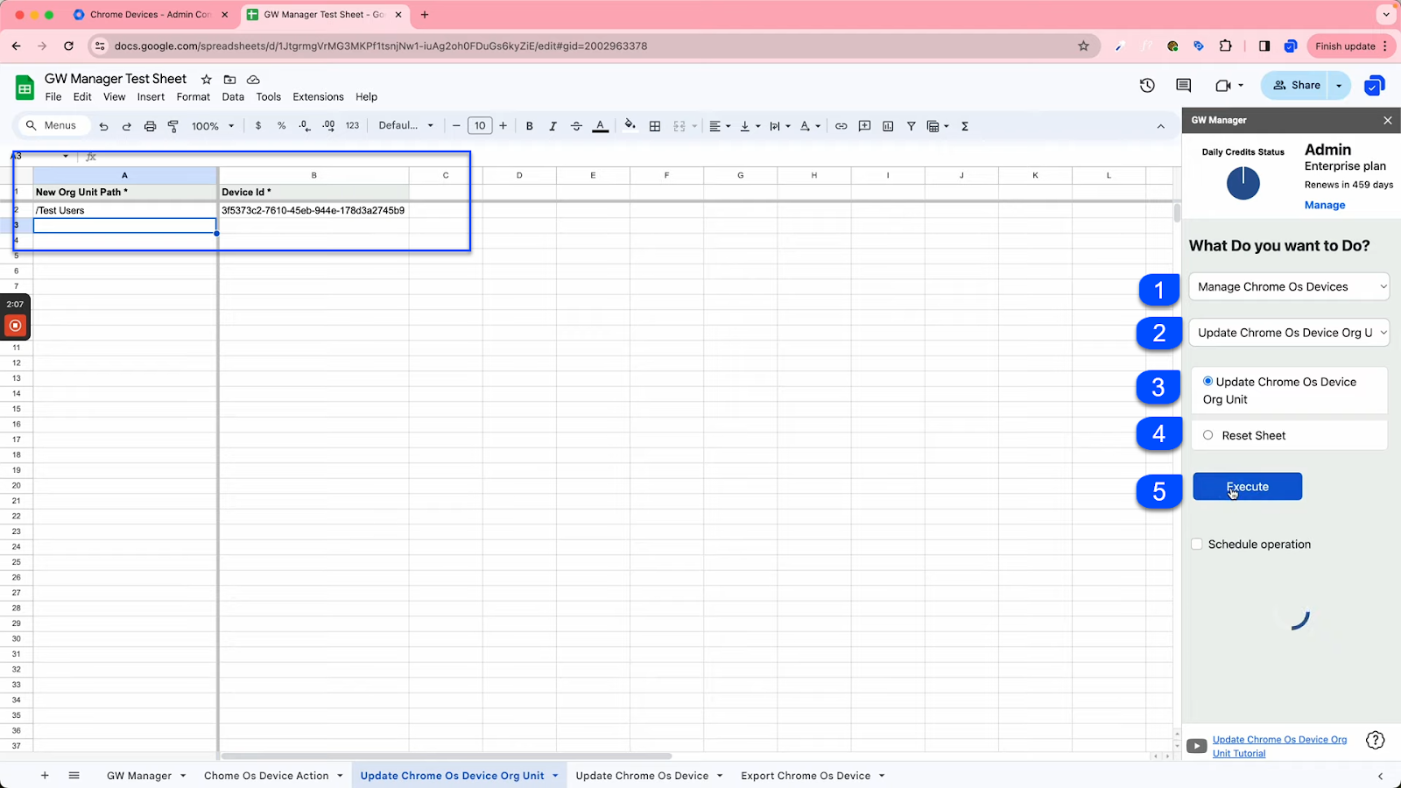Screen dimensions: 1401x788
Task: Click the cloud save status icon
Action: point(254,80)
